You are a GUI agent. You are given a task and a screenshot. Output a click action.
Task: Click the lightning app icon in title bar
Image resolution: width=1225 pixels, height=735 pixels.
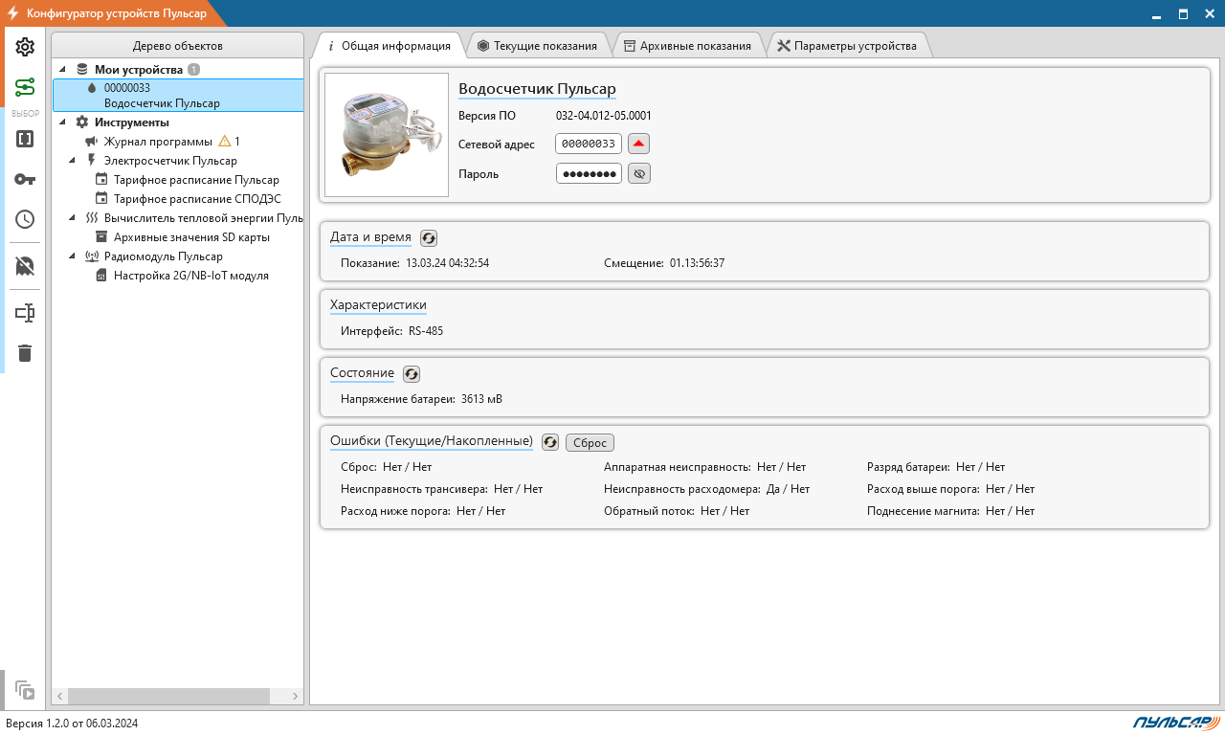(12, 13)
